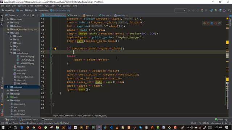The image size is (232, 130).
Task: Click the Debug bug icon in the toolbar
Action: tap(193, 10)
